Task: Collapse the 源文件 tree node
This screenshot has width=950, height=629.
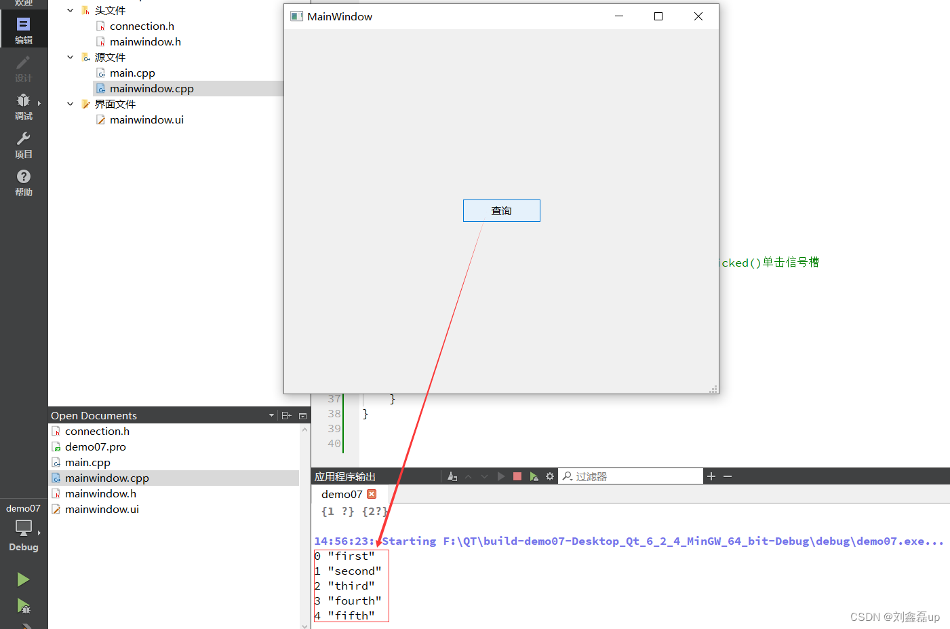Action: point(70,57)
